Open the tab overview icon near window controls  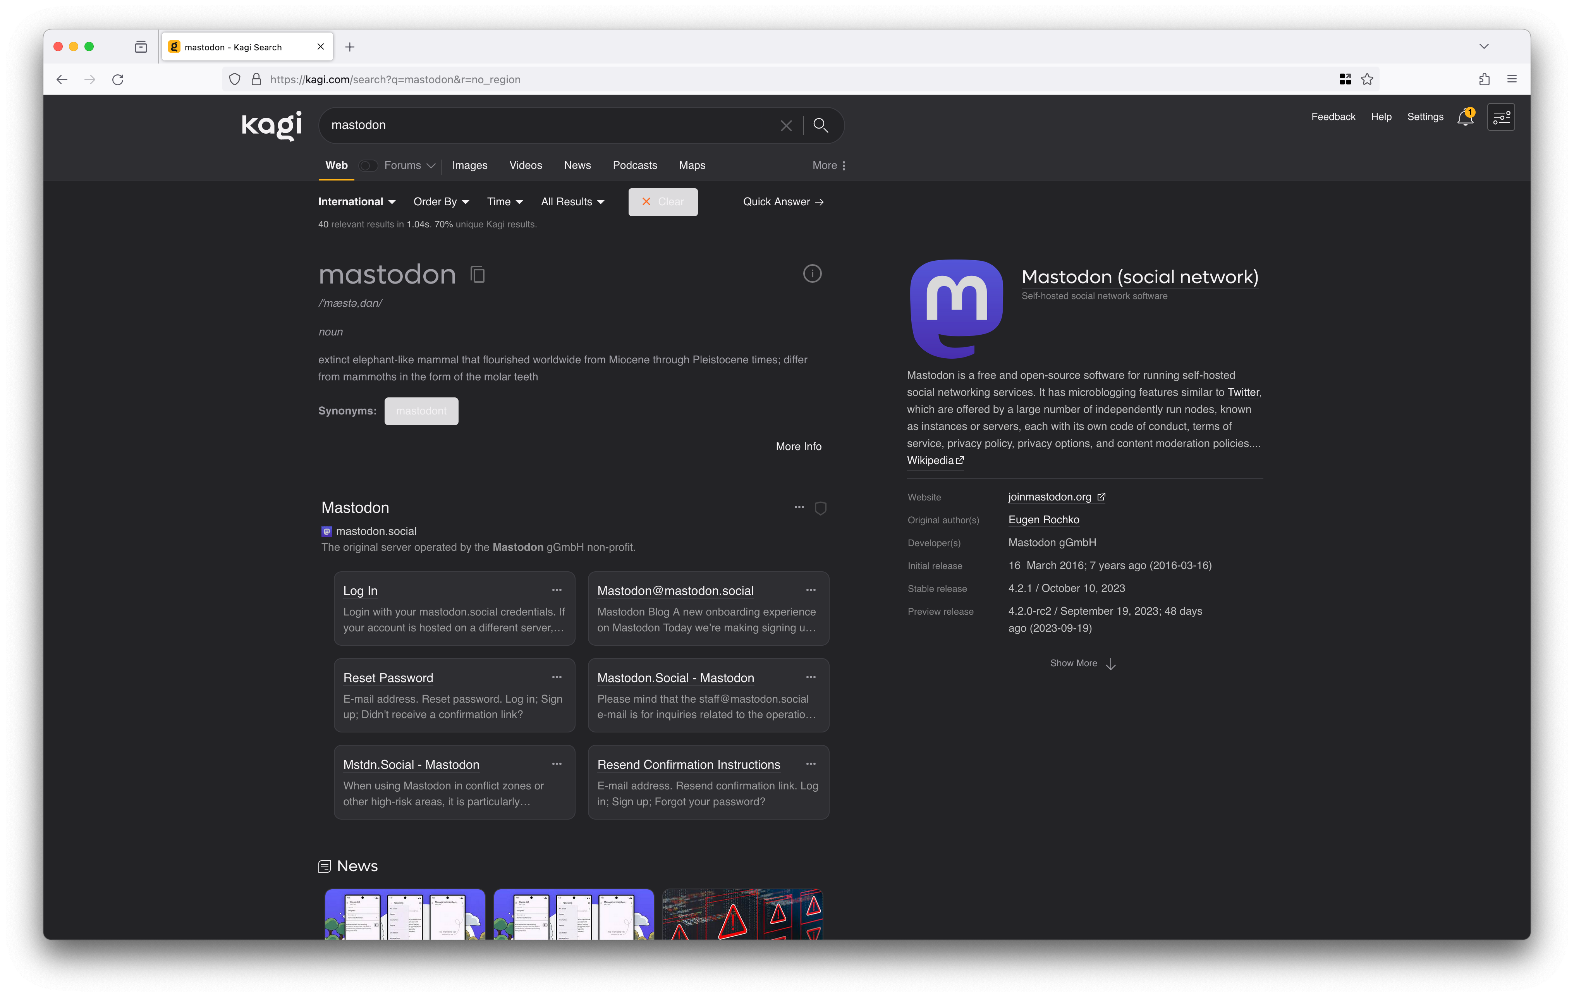[x=141, y=47]
